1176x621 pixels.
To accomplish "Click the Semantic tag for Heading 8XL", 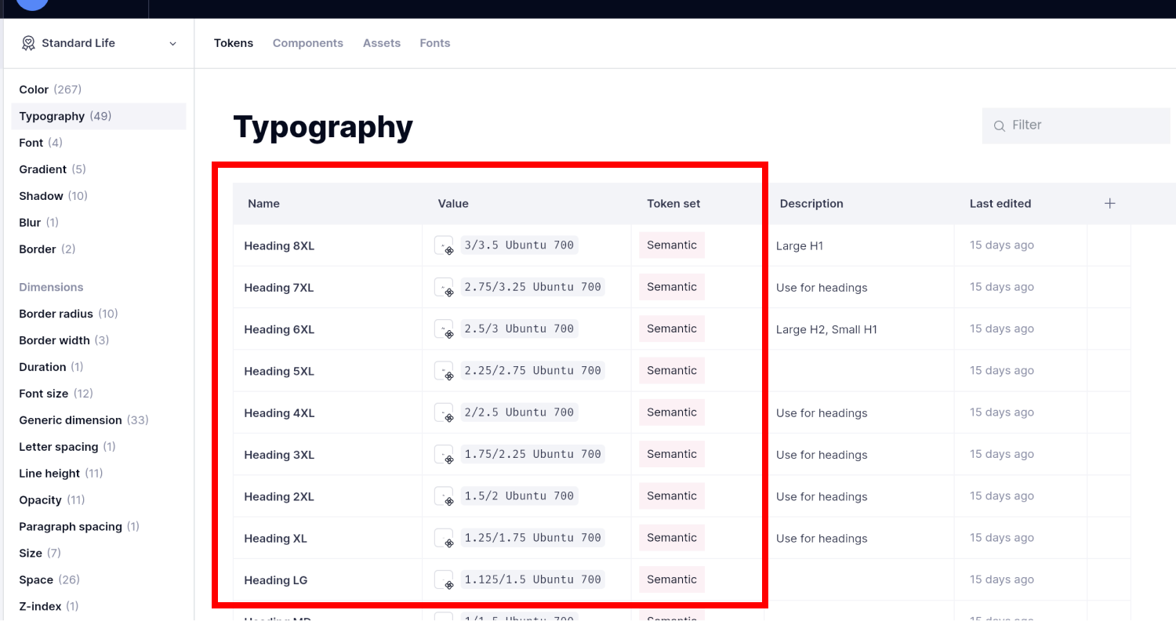I will 672,245.
